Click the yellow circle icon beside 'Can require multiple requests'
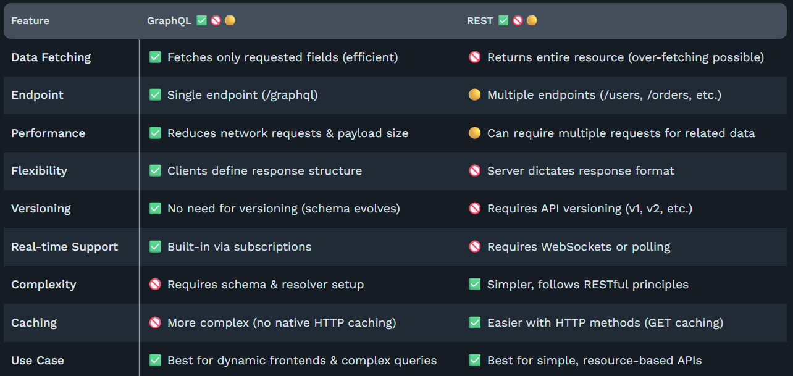Screen dimensions: 793x376 (474, 133)
